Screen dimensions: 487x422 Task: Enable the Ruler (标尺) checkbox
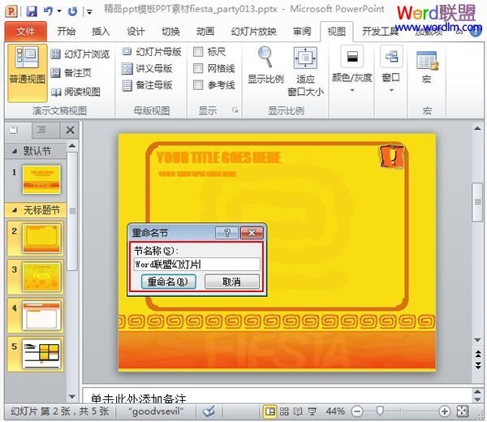[x=199, y=52]
